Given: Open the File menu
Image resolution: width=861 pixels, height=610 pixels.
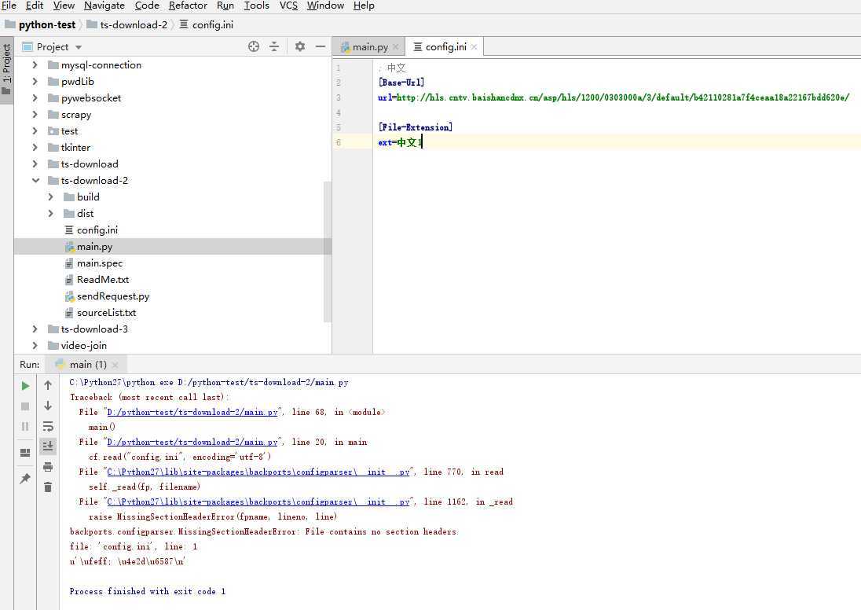Looking at the screenshot, I should point(9,6).
